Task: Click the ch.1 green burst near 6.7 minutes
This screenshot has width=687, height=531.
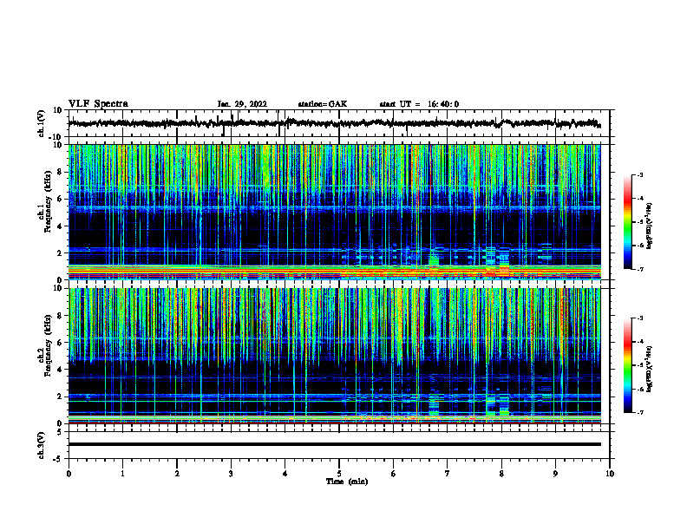Action: 434,259
